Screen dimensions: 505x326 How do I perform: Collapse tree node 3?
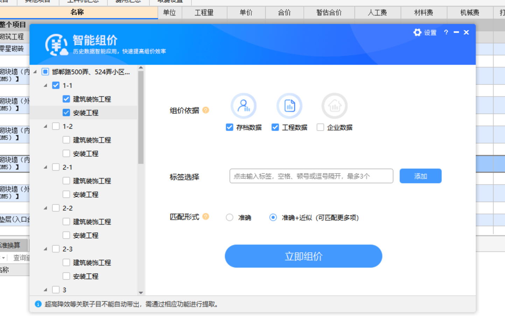(45, 290)
